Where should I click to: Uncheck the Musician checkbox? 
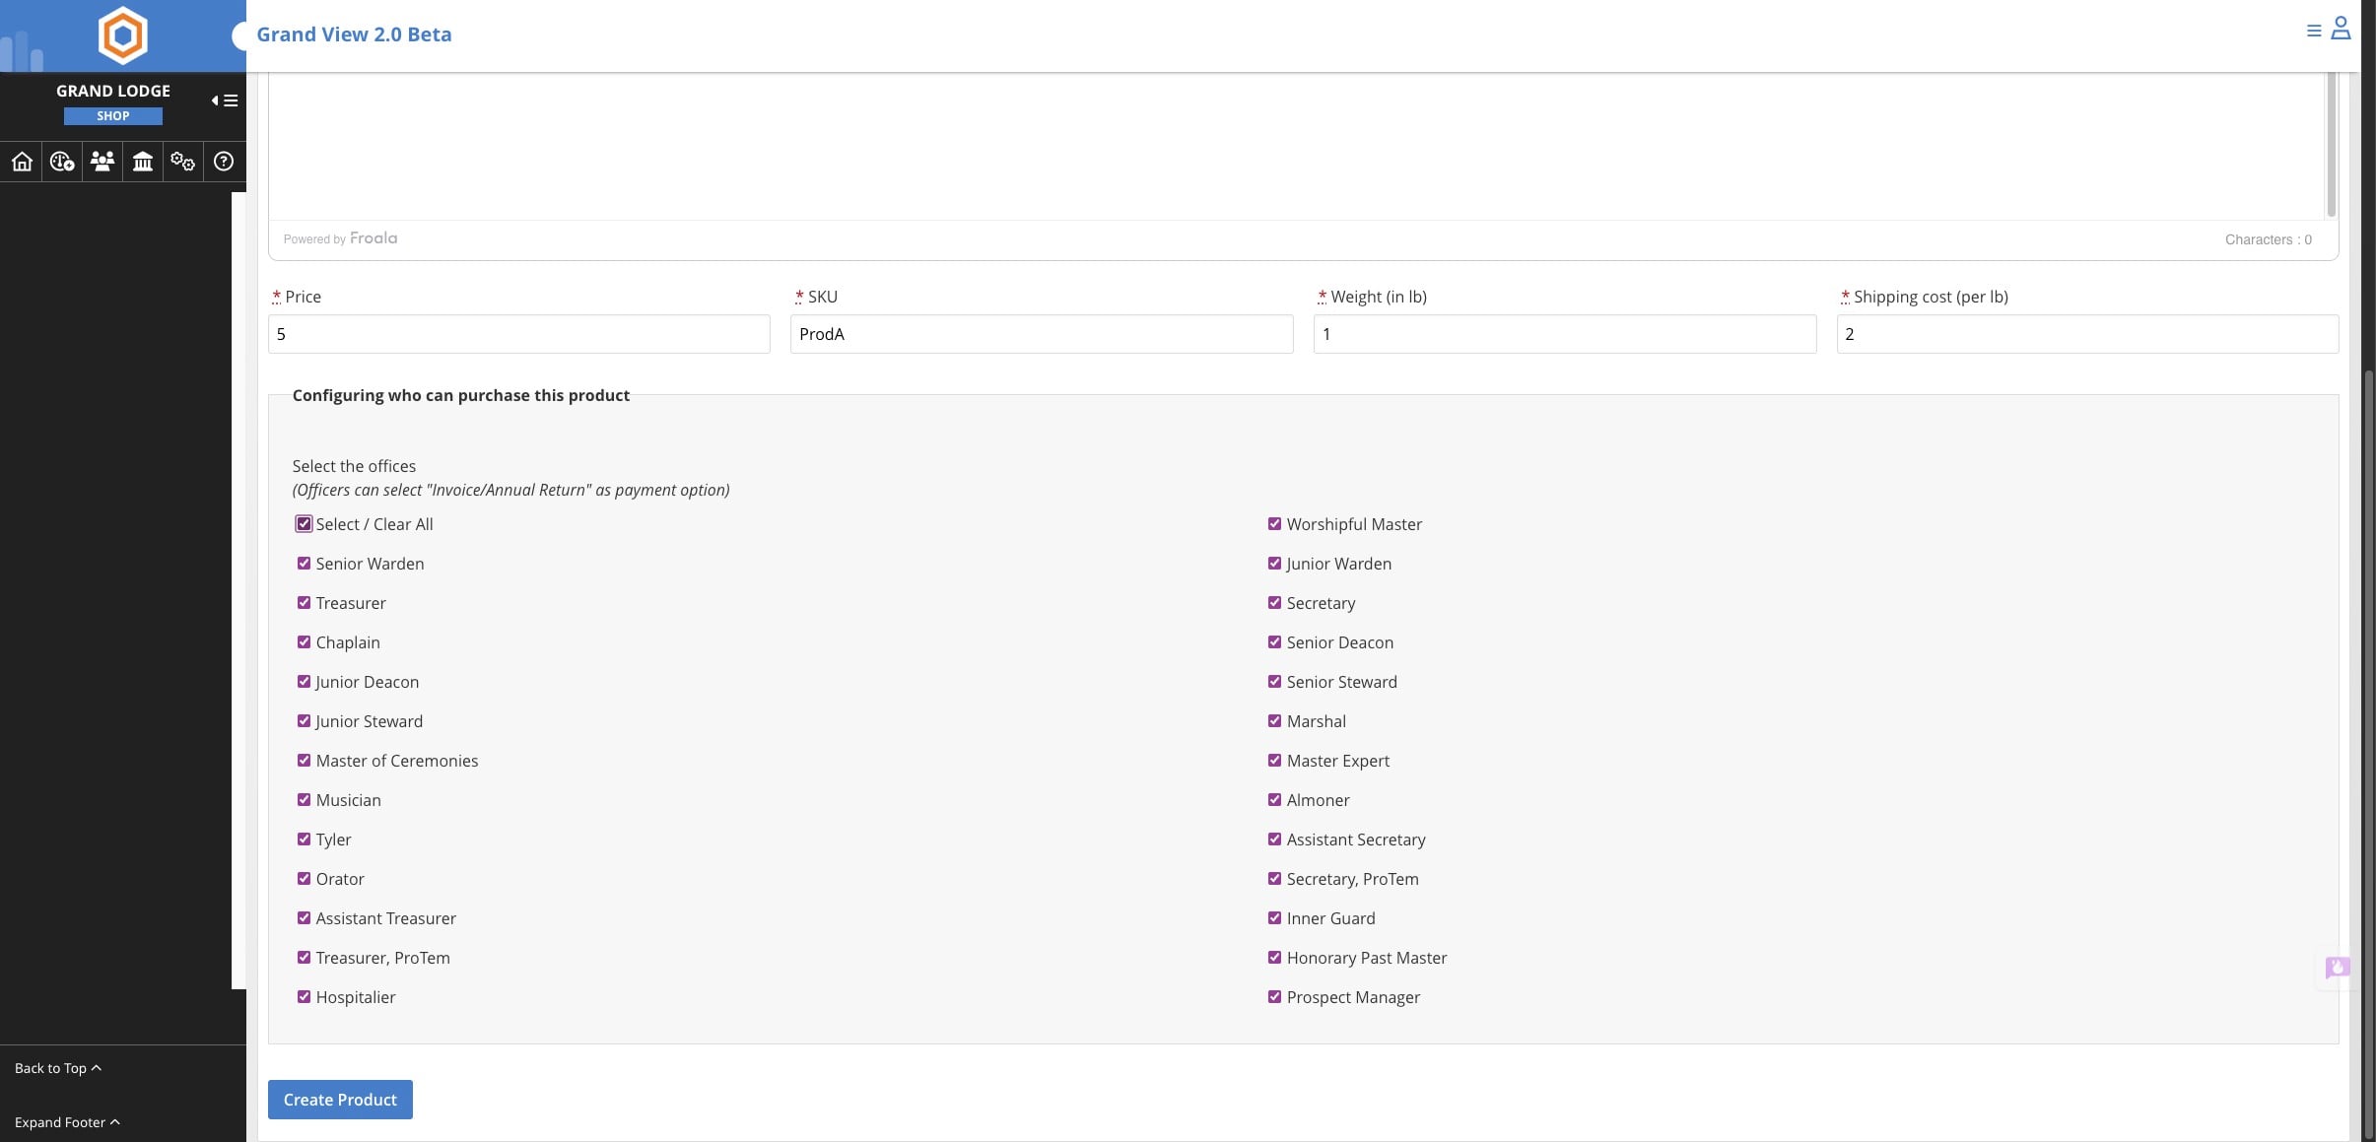[x=304, y=800]
